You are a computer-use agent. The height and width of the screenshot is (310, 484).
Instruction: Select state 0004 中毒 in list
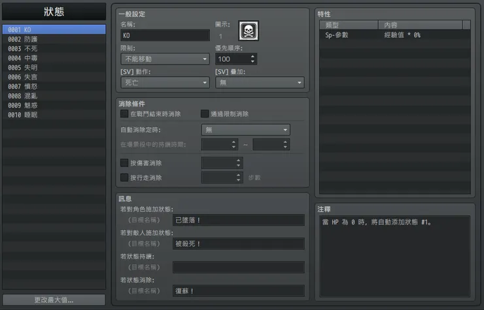point(54,58)
